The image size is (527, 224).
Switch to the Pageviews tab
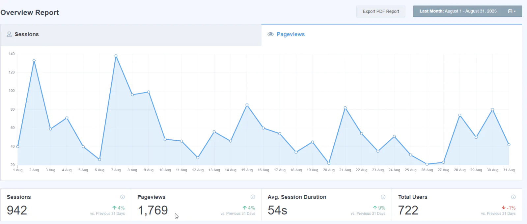(x=391, y=35)
